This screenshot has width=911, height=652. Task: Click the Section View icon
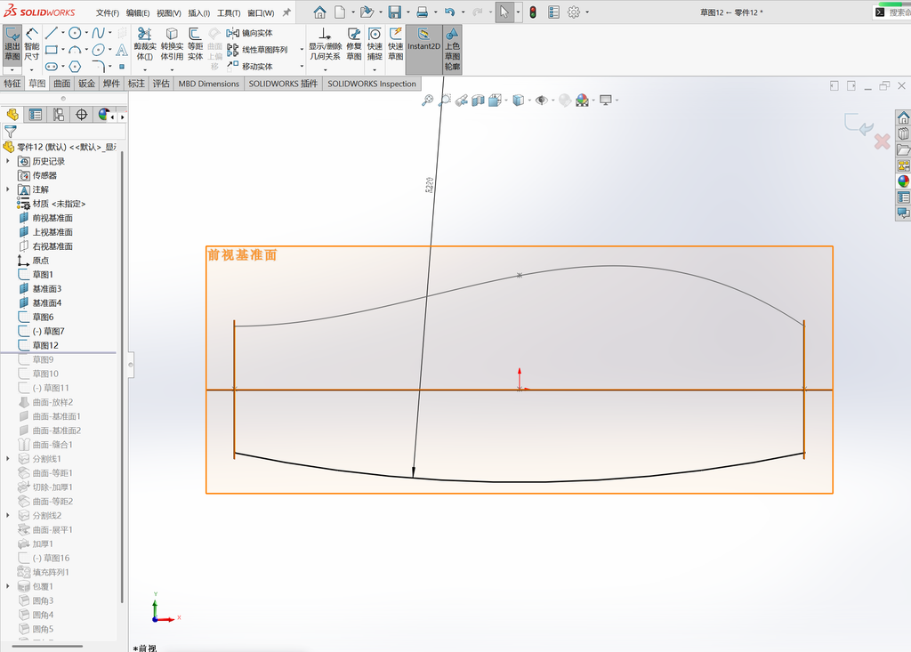tap(478, 101)
